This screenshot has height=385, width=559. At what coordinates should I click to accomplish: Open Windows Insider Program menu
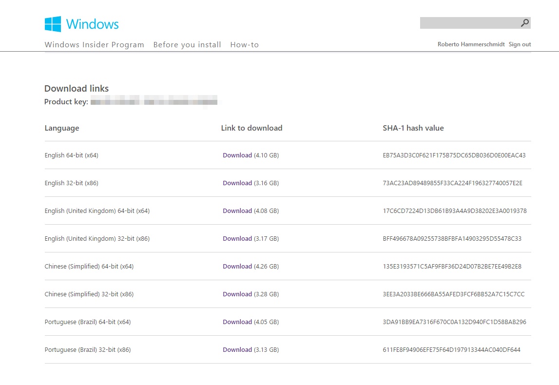pyautogui.click(x=94, y=44)
